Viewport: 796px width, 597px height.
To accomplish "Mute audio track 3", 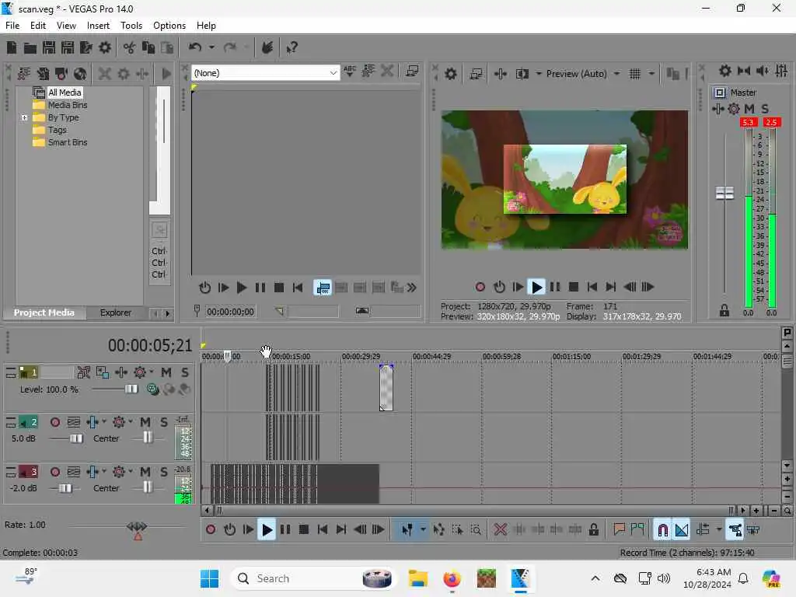I will point(145,472).
